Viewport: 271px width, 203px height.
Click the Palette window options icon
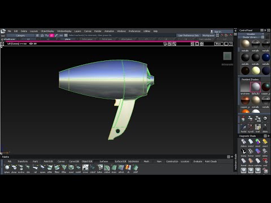[x=229, y=157]
